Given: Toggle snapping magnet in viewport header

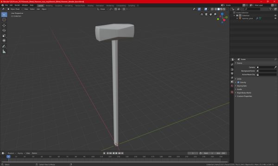Looking at the screenshot, I should [115, 9].
